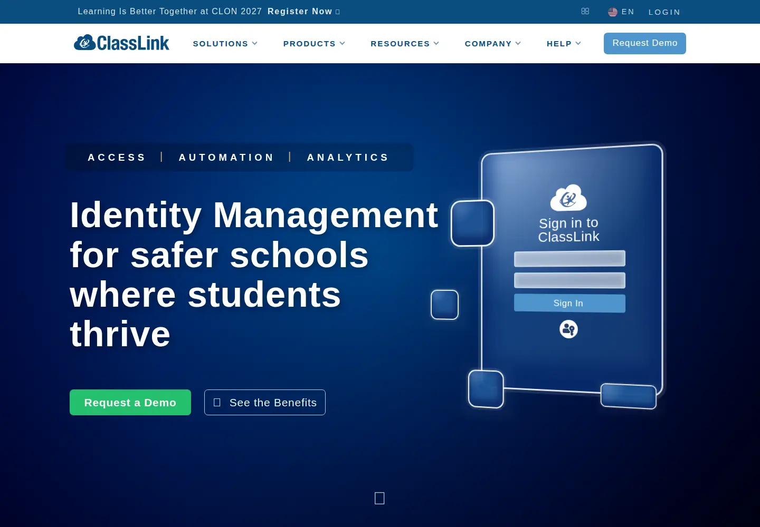Click the "ACCESS" label in the hero
760x527 pixels.
117,158
